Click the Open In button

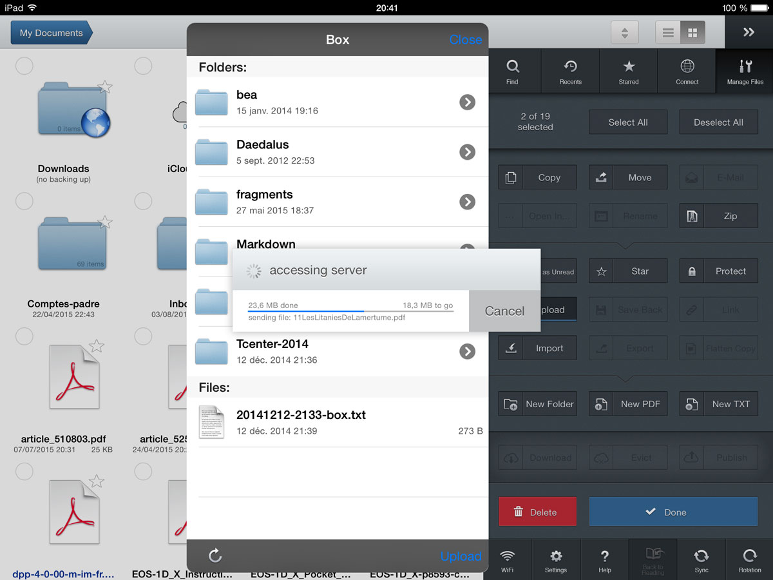click(x=537, y=217)
